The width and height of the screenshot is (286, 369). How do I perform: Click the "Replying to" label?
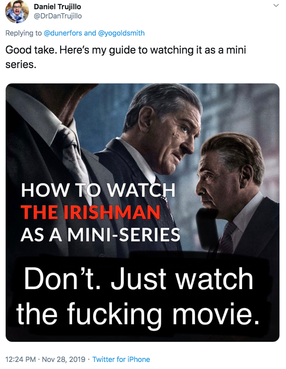[24, 33]
